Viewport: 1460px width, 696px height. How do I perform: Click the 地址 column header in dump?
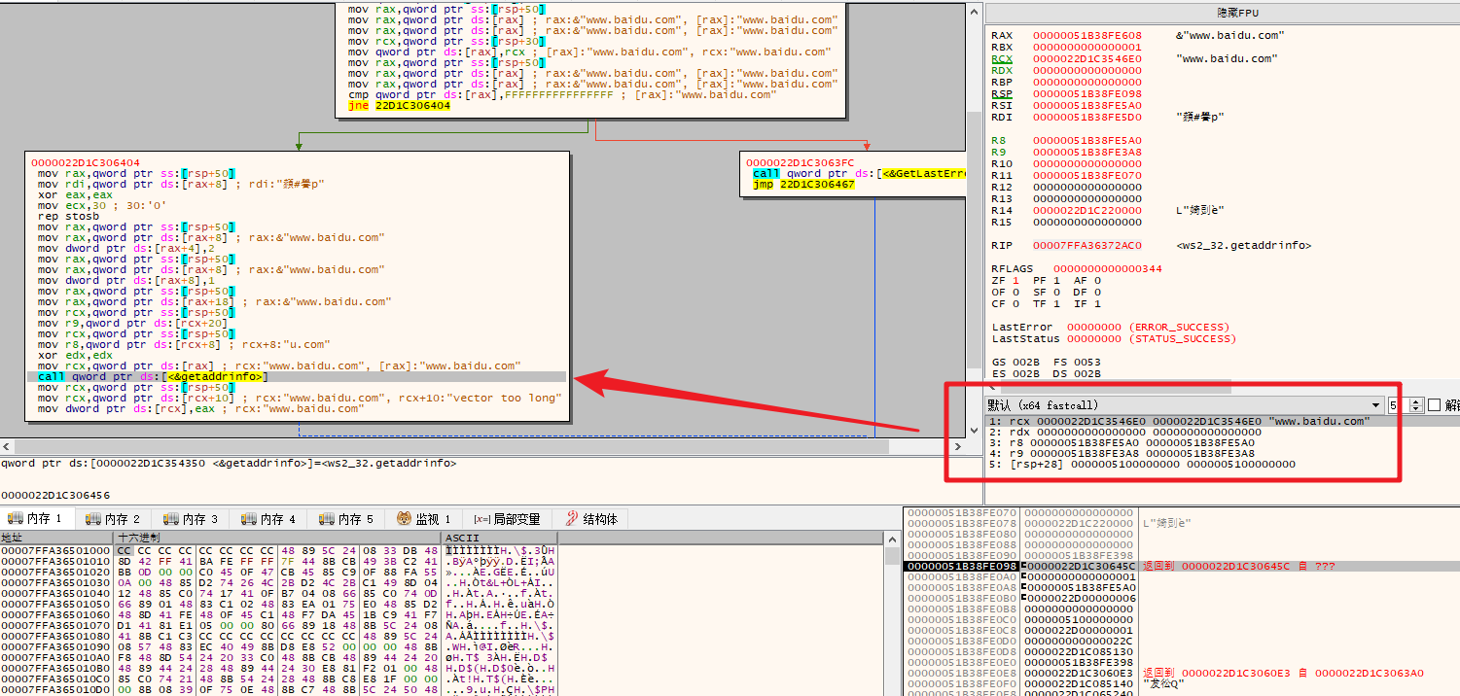56,538
